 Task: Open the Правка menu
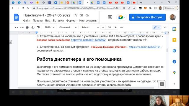tap(38, 21)
